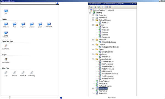
Task: Select TextPreview.cs in the tree
Action: pos(107,76)
